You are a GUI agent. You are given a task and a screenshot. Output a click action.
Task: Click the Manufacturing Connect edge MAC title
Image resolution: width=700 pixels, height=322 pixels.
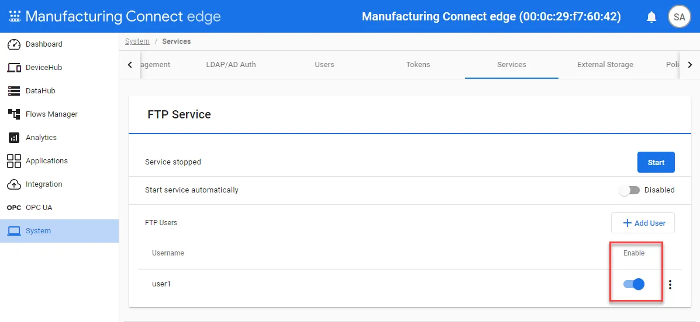(x=491, y=17)
